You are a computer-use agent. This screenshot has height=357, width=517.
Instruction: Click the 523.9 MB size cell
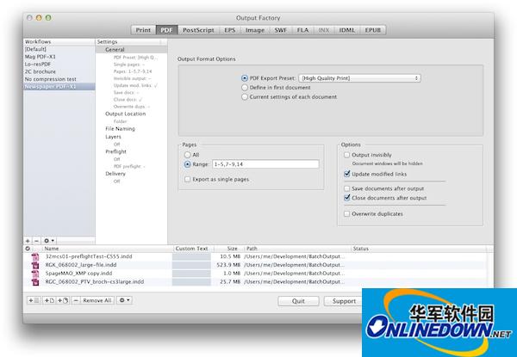(228, 265)
